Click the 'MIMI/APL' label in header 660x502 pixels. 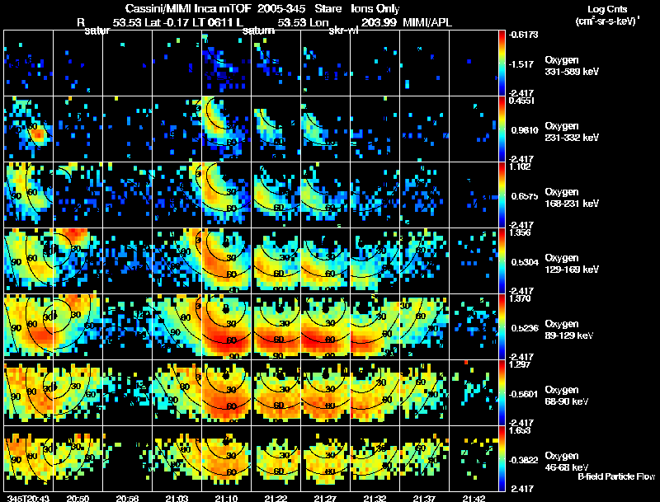427,22
